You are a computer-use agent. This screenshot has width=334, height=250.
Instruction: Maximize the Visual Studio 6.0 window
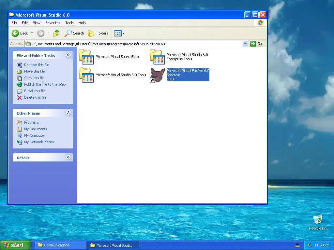click(x=255, y=15)
